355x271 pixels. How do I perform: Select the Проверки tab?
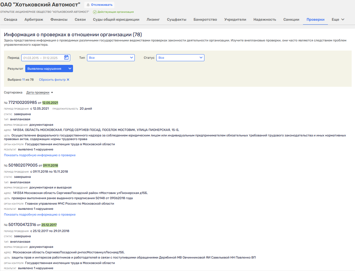point(315,19)
